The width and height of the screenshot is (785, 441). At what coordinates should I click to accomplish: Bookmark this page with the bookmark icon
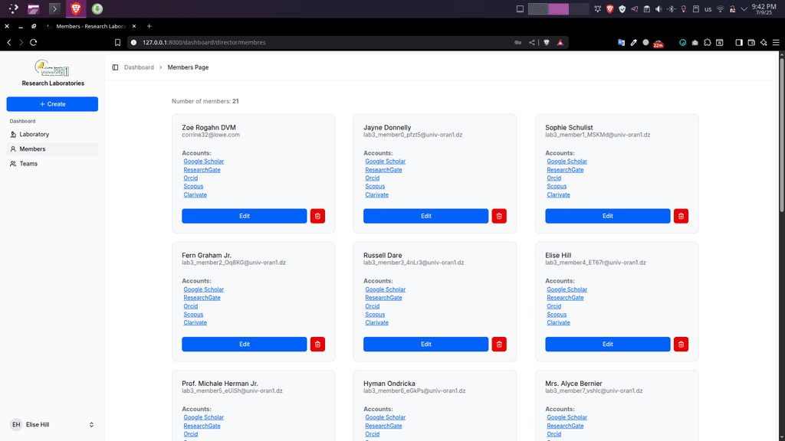click(x=117, y=43)
